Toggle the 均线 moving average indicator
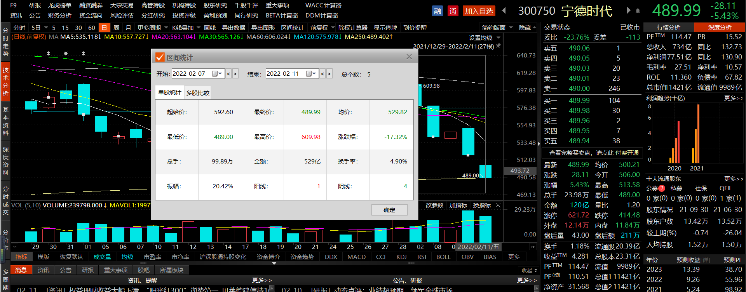Image resolution: width=746 pixels, height=292 pixels. tap(127, 257)
